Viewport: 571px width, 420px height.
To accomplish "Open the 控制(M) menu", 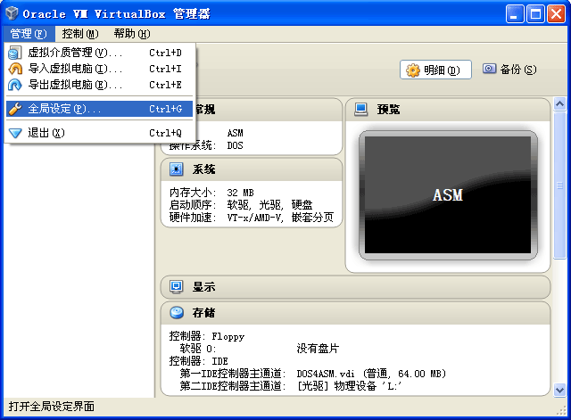I will (x=80, y=34).
